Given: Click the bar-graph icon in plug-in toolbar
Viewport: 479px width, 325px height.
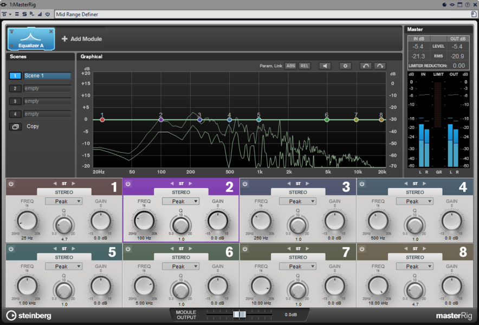Looking at the screenshot, I should point(40,14).
